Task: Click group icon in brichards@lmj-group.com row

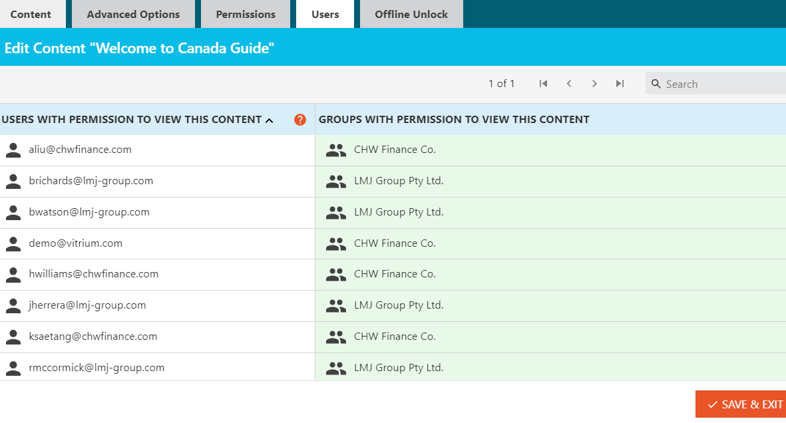Action: [336, 182]
